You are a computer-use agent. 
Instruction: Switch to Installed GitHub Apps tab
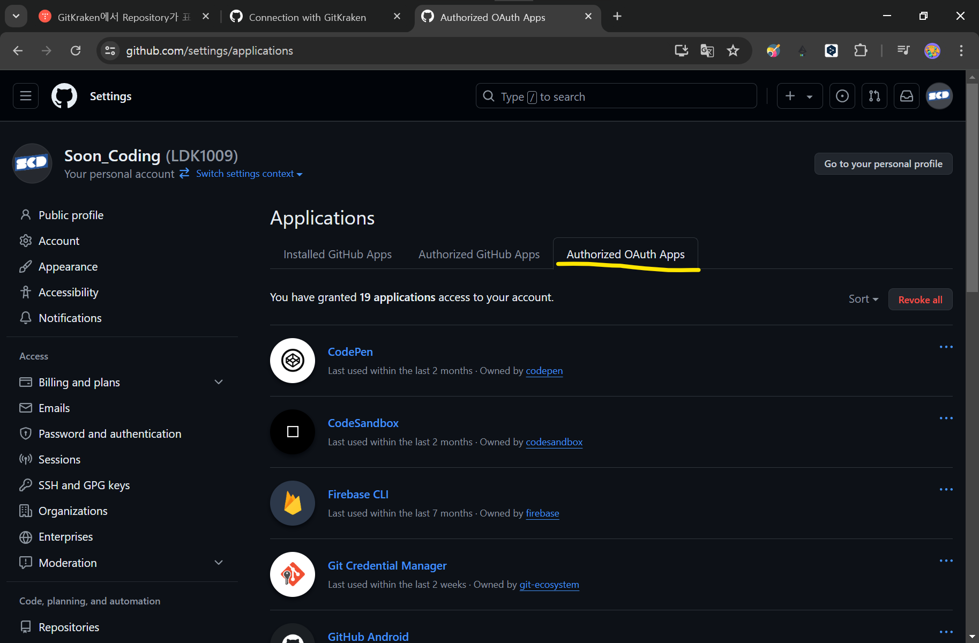338,254
